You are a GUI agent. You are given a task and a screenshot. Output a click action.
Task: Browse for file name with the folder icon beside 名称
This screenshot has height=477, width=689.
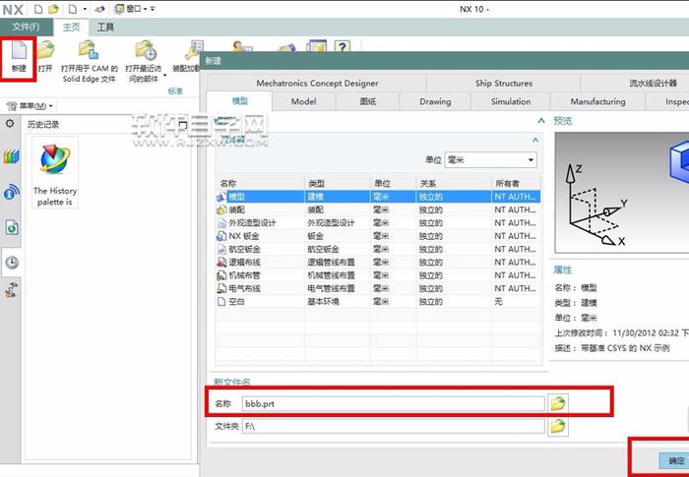pyautogui.click(x=558, y=403)
